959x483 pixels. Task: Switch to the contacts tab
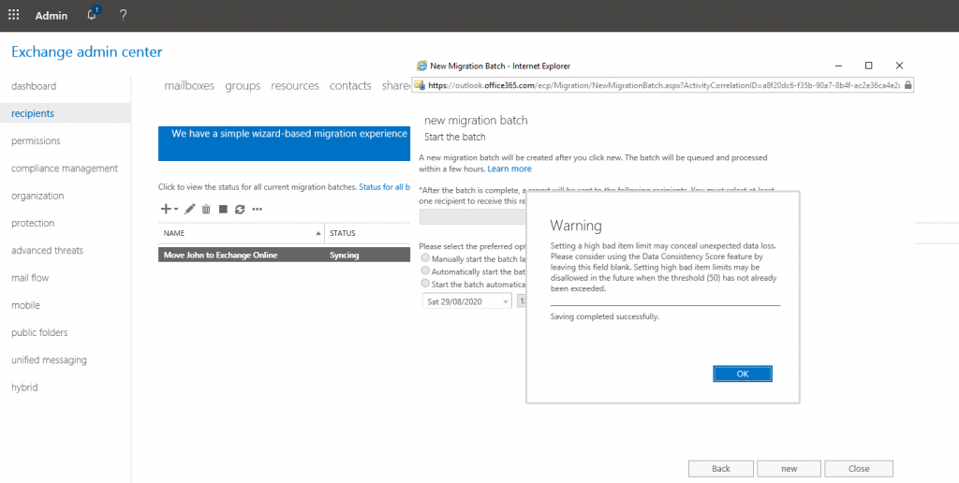coord(350,85)
